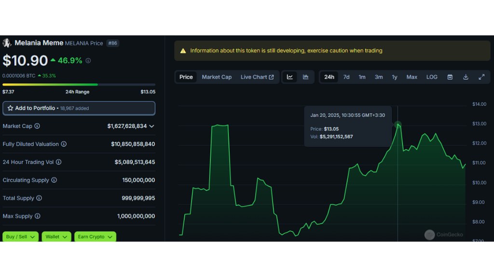
Task: Show Market Cap info tooltip icon
Action: pyautogui.click(x=37, y=126)
